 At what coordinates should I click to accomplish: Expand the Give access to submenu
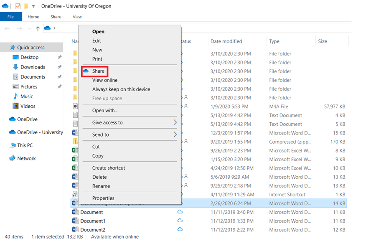(130, 122)
